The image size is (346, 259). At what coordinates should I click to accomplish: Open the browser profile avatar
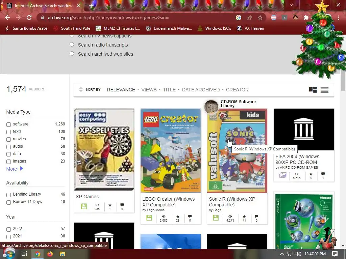point(295,18)
